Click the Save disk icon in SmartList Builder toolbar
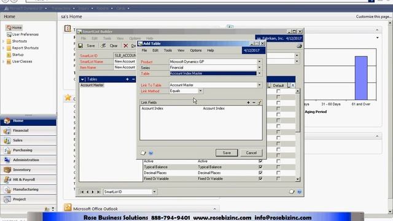This screenshot has height=221, width=393. [x=80, y=45]
